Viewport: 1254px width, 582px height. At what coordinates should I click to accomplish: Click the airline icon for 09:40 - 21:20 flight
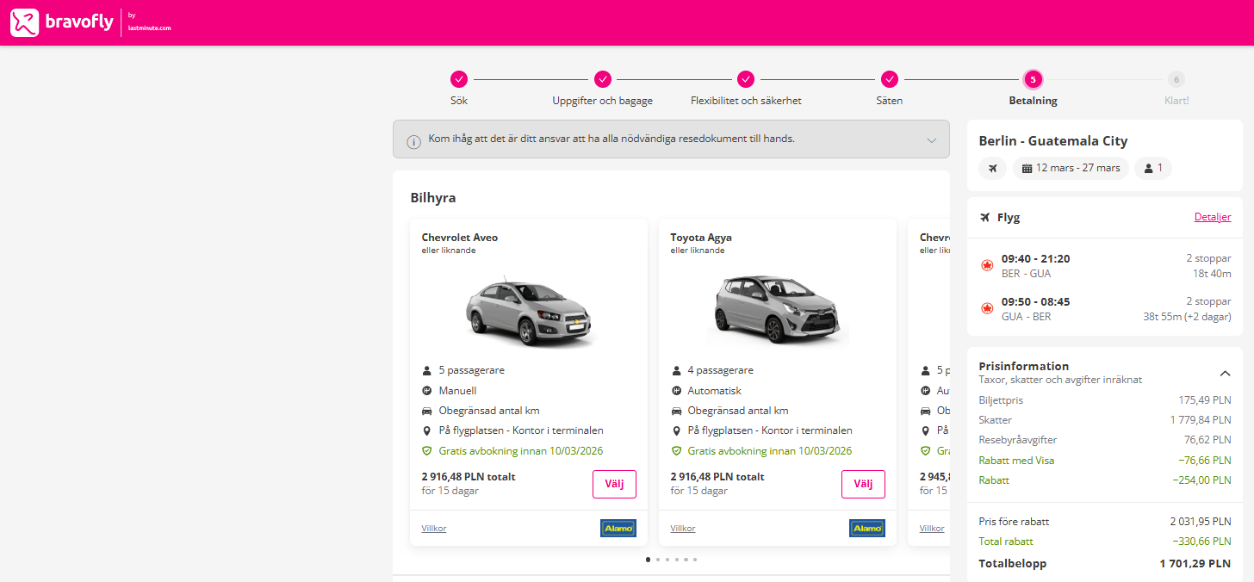988,265
